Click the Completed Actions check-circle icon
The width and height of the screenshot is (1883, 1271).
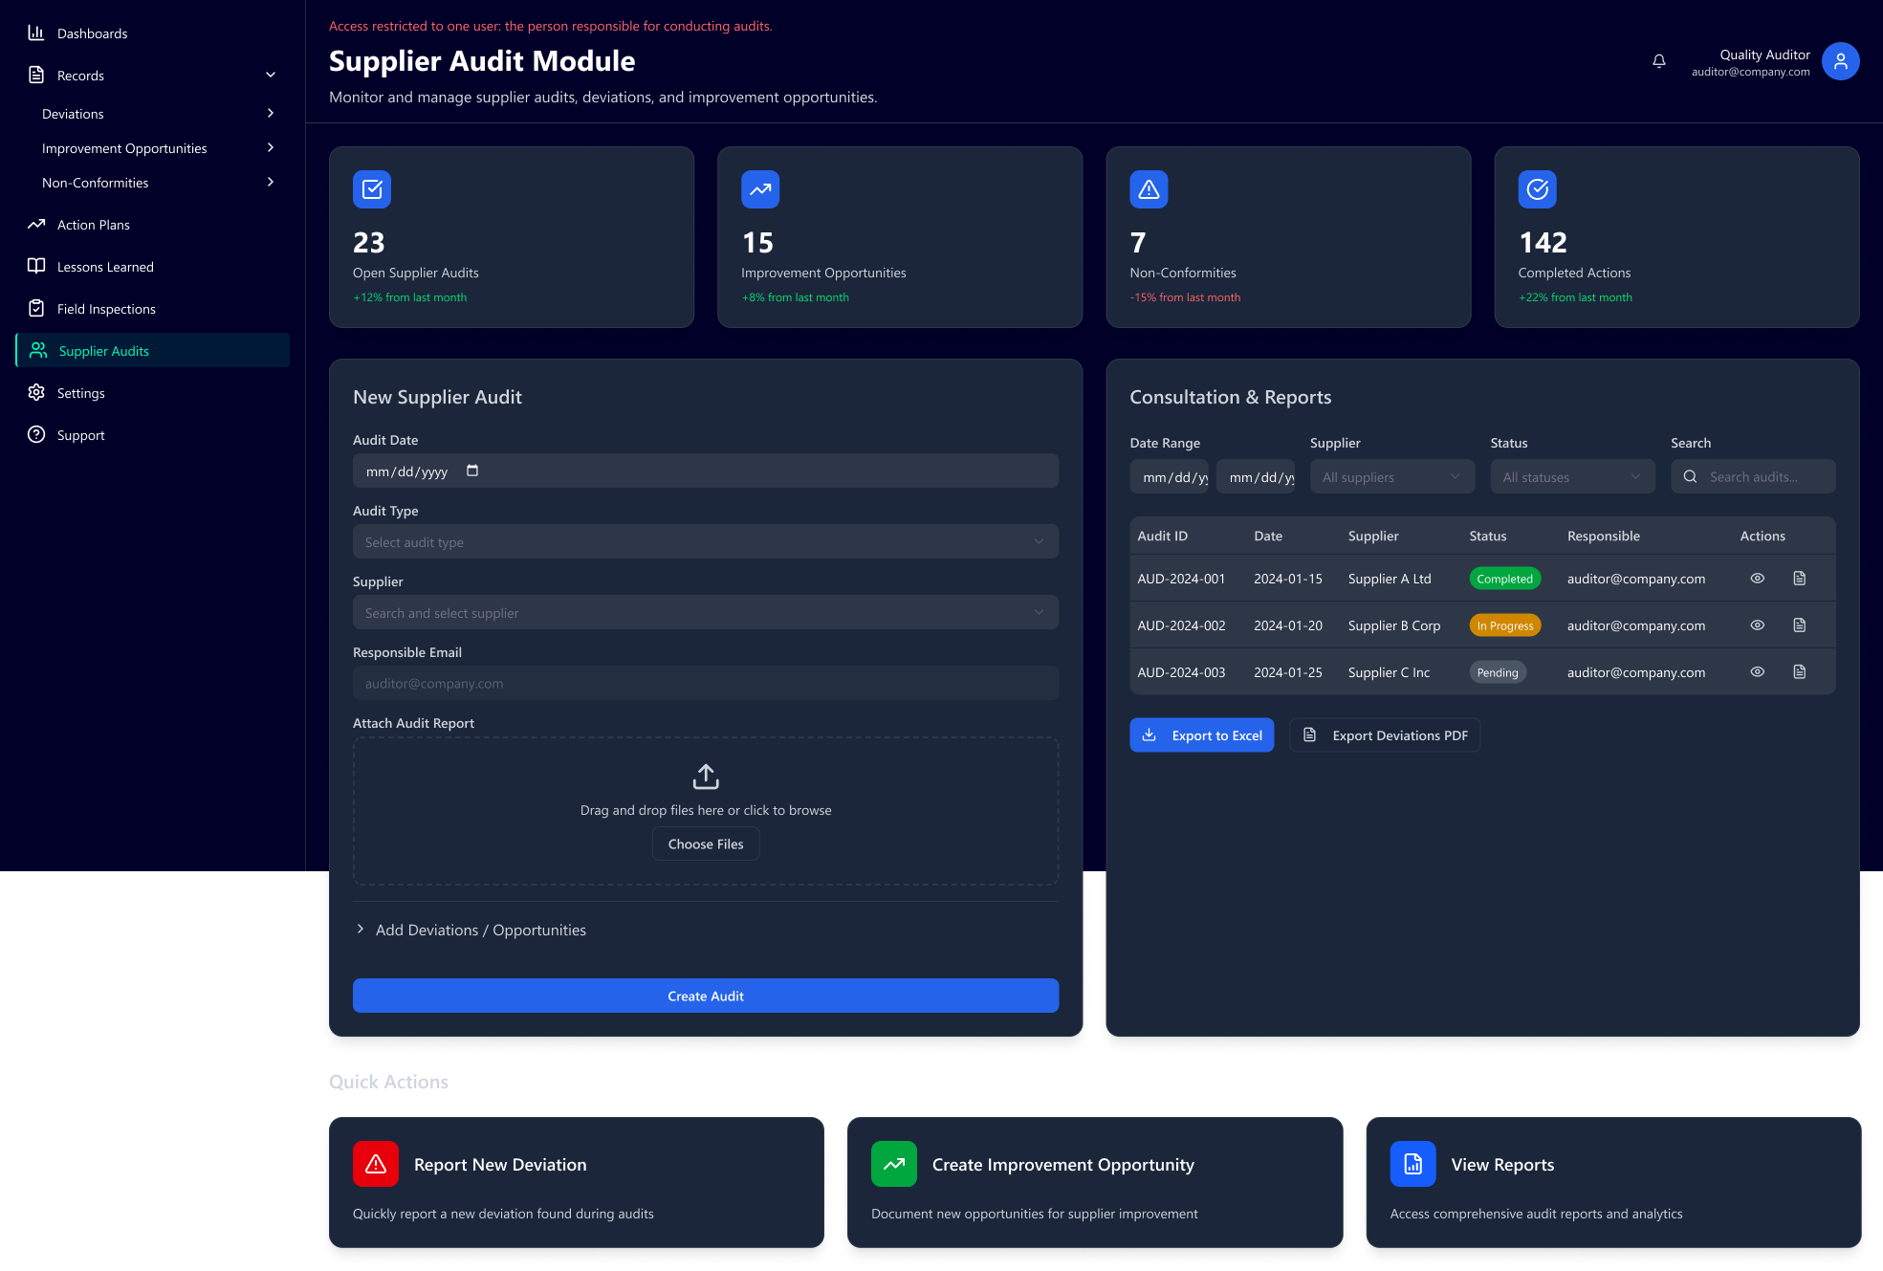1537,189
